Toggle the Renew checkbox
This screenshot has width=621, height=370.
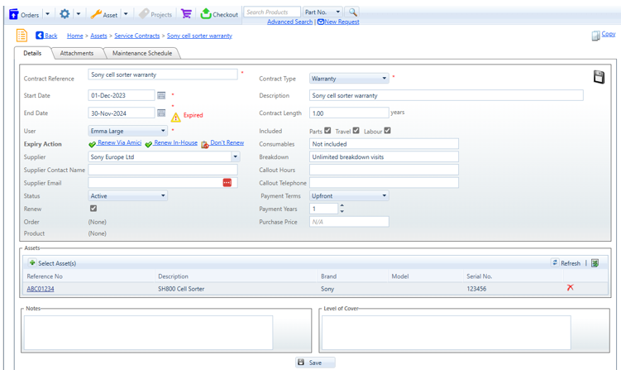tap(93, 209)
